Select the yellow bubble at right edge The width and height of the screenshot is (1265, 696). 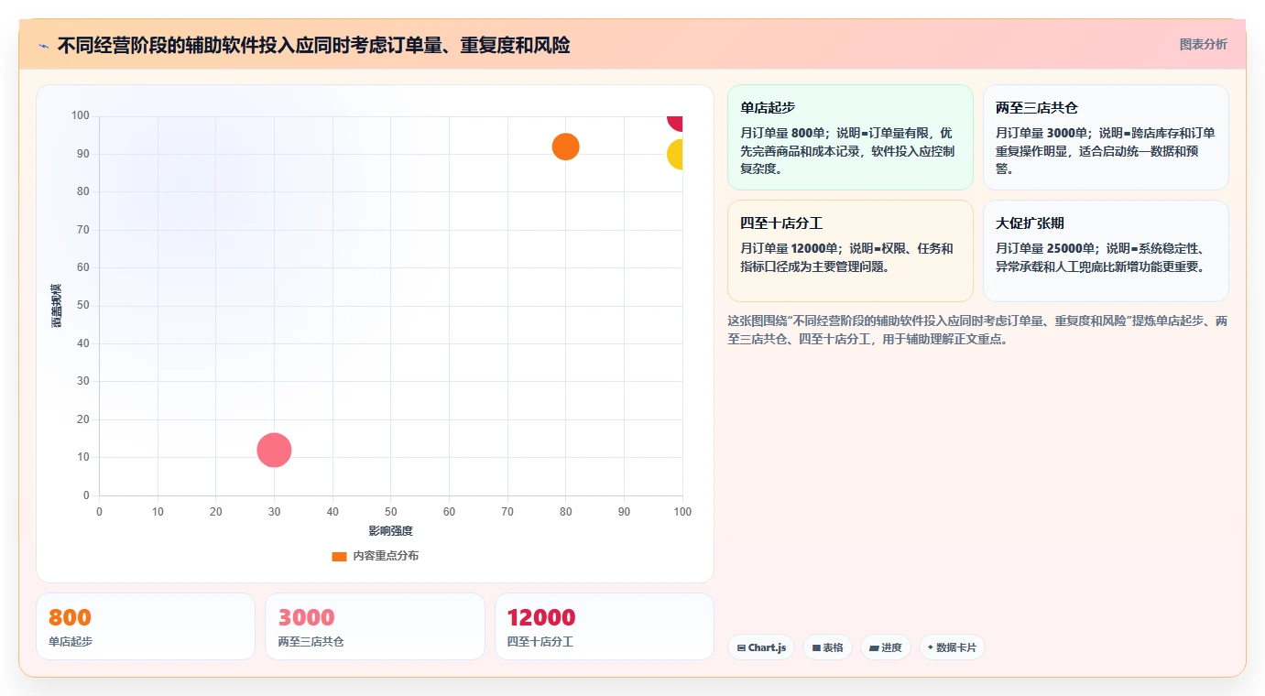coord(675,155)
